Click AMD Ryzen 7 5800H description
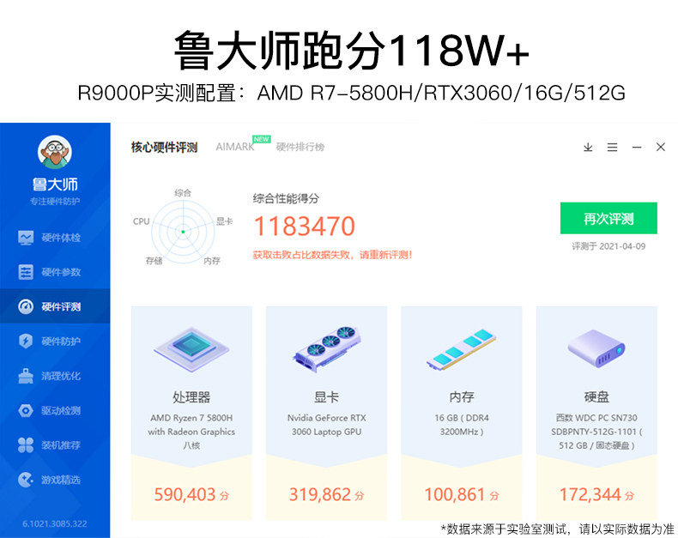 (191, 432)
